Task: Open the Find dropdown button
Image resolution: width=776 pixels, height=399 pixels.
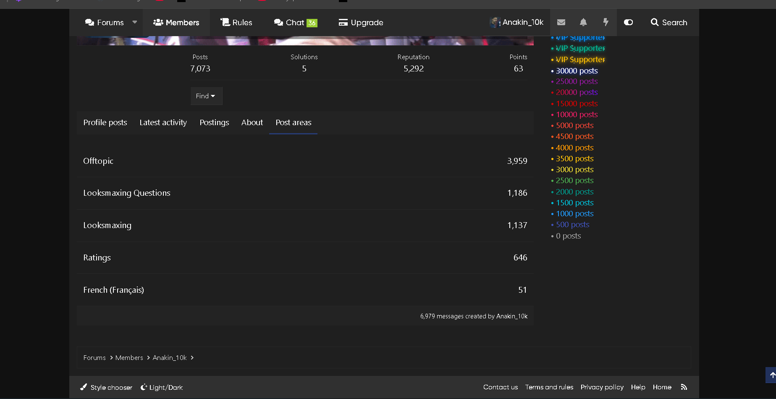Action: [206, 96]
